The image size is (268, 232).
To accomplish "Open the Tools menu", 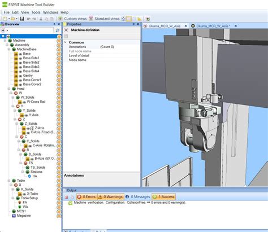I will pyautogui.click(x=36, y=12).
